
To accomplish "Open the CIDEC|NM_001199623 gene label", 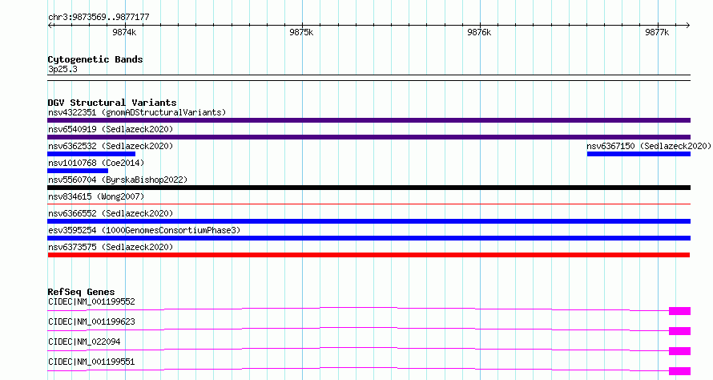I will 91,321.
